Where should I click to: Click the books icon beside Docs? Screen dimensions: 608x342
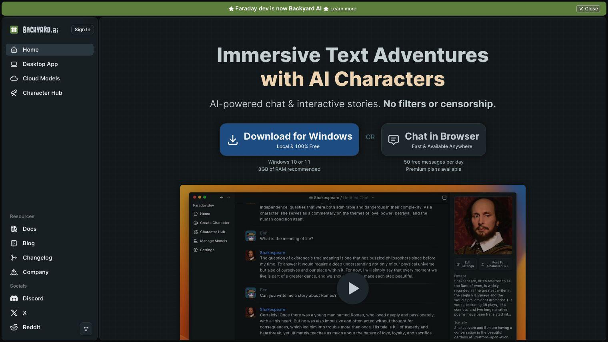[x=14, y=229]
